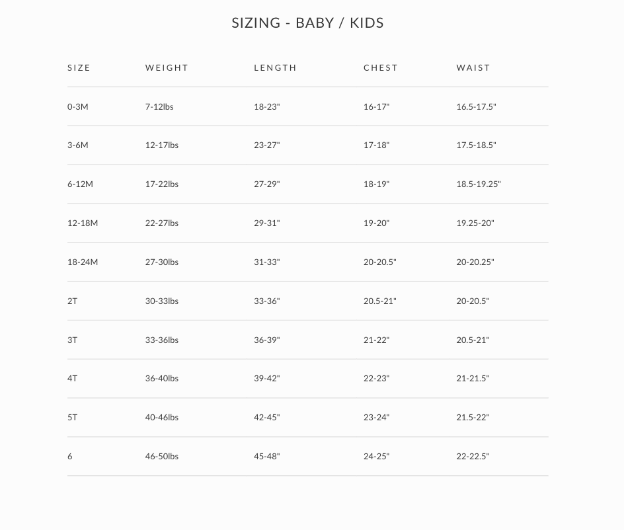Select the CHEST column header
This screenshot has height=530, width=624.
(381, 67)
